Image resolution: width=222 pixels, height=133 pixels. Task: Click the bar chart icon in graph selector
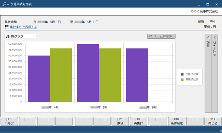7,37
